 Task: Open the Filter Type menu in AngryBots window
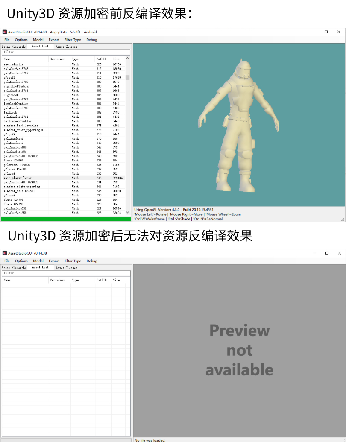73,40
